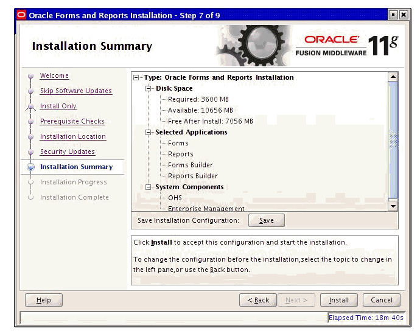Click the System Components label

tap(189, 187)
